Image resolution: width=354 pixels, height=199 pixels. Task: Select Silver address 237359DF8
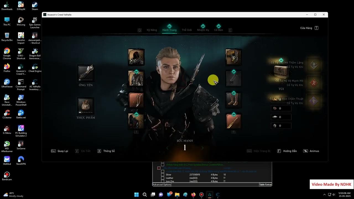click(x=195, y=175)
